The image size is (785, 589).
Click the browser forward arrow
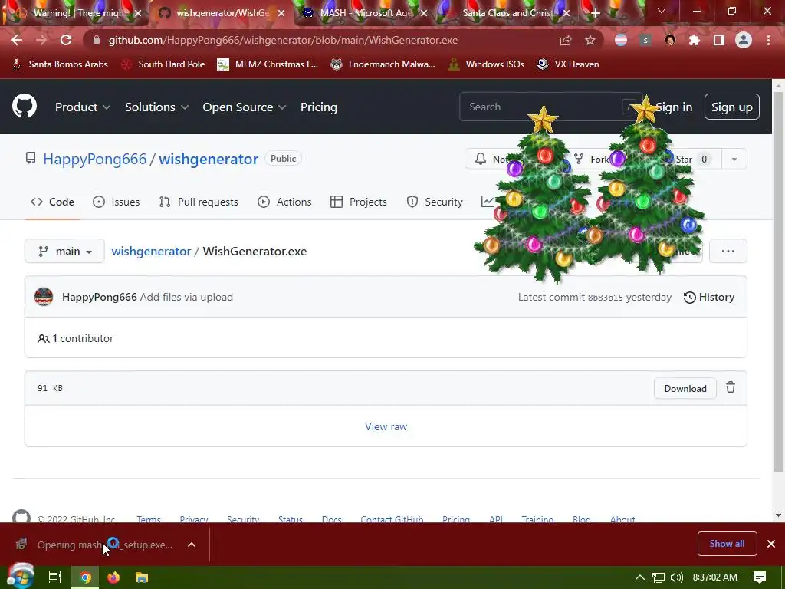(x=41, y=40)
